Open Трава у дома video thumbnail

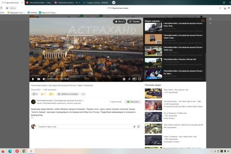point(153,51)
